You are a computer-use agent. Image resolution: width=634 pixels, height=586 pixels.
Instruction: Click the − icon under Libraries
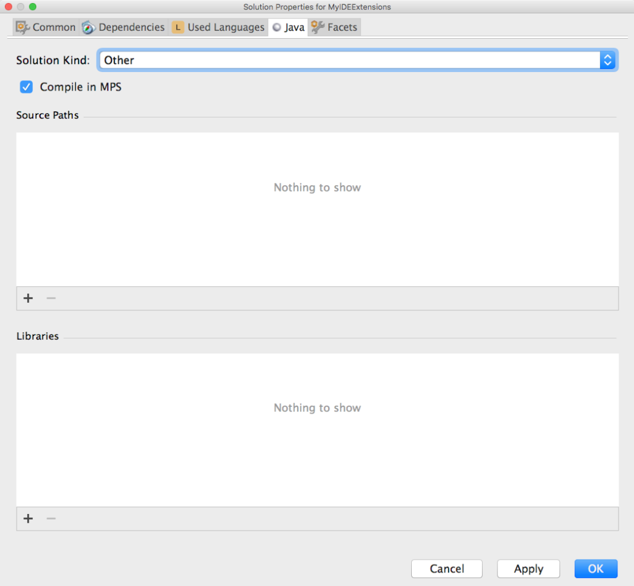(x=51, y=518)
